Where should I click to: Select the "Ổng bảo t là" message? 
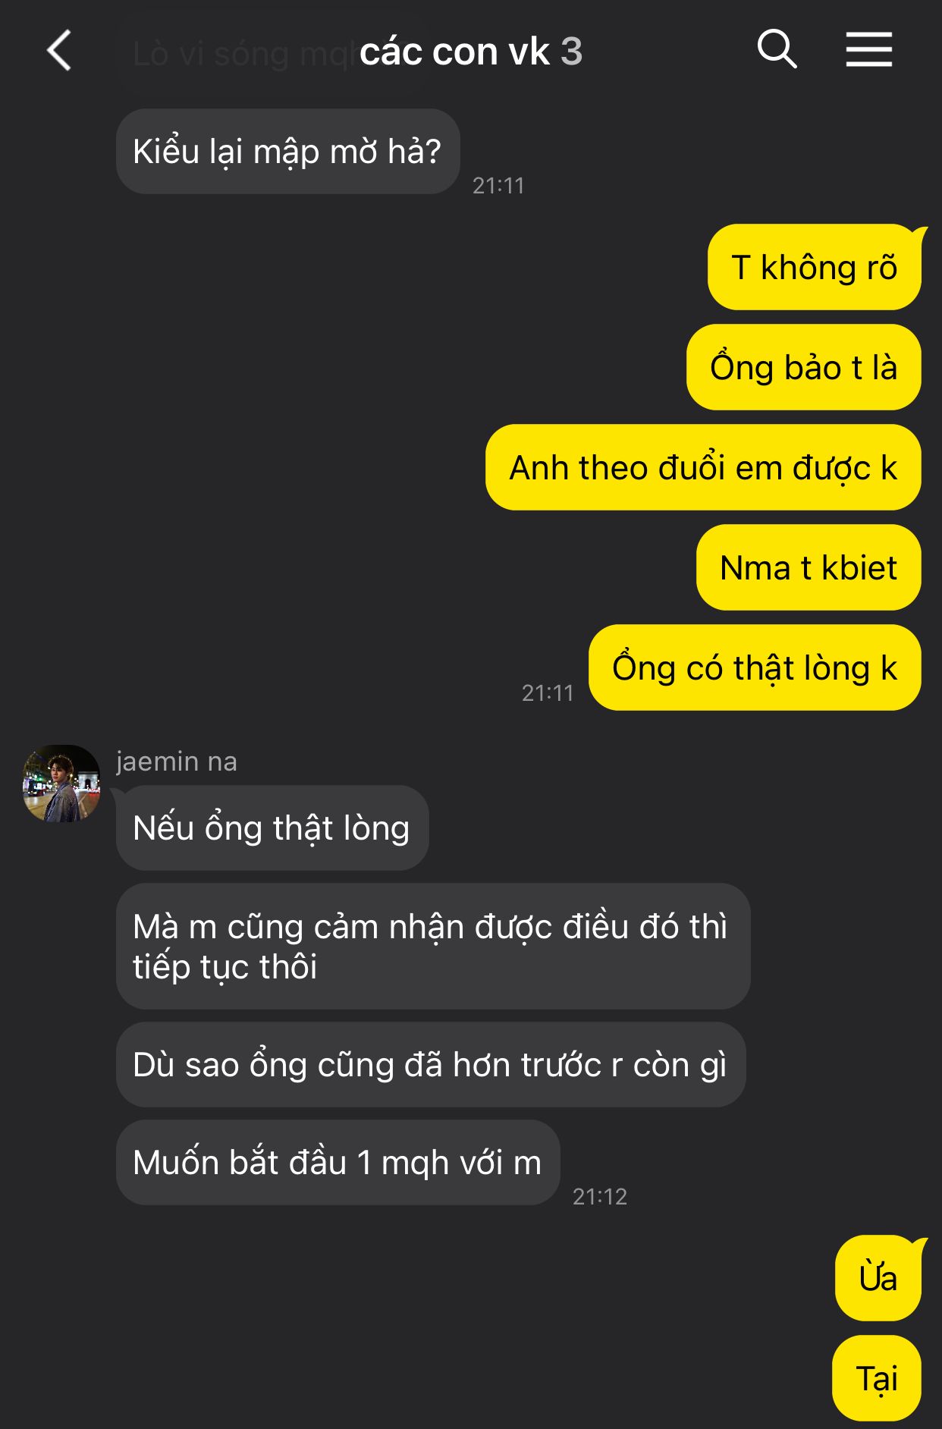(x=804, y=367)
